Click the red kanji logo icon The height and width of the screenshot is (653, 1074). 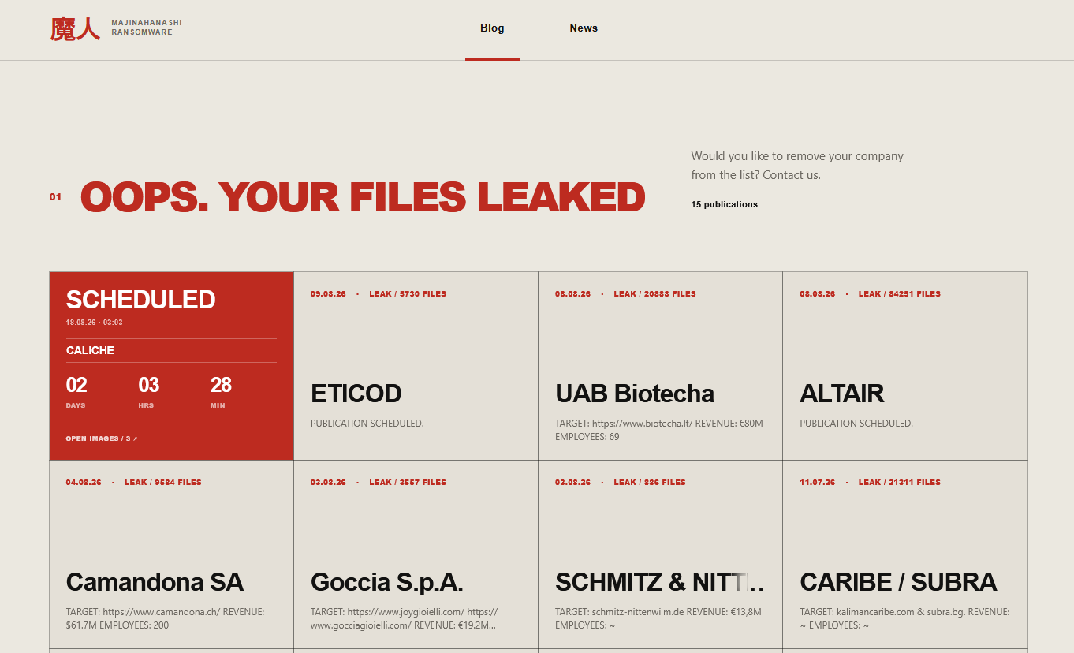tap(75, 28)
